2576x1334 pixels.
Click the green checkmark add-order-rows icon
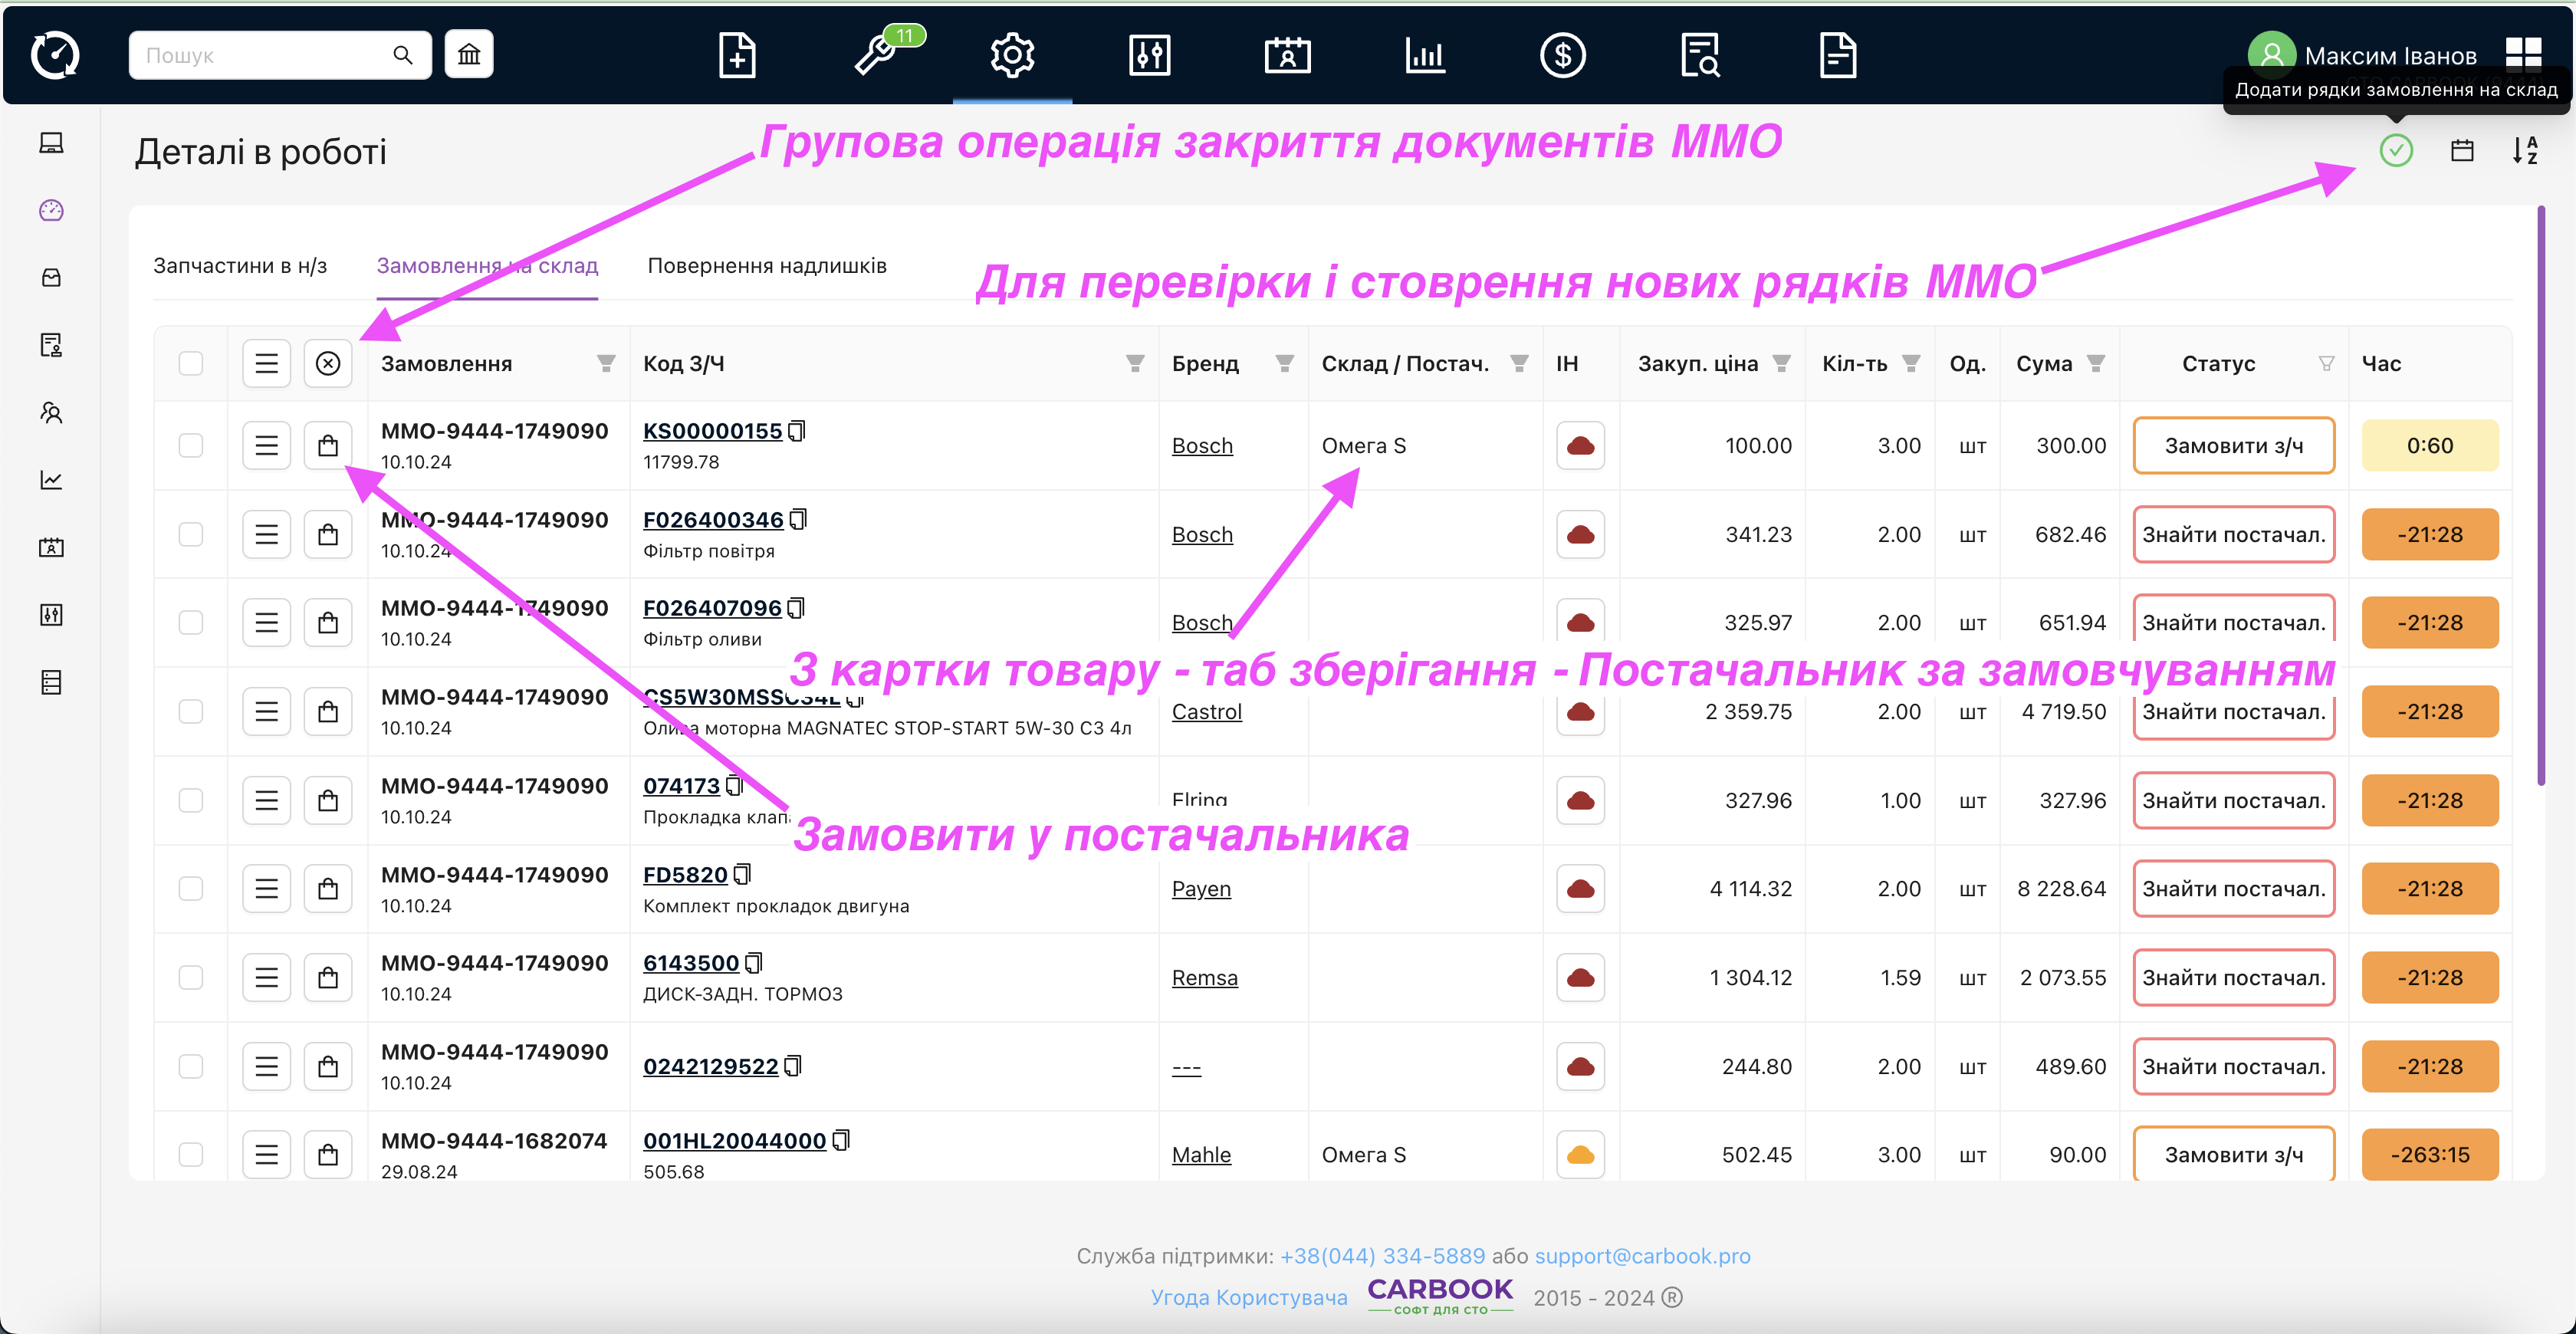coord(2395,151)
